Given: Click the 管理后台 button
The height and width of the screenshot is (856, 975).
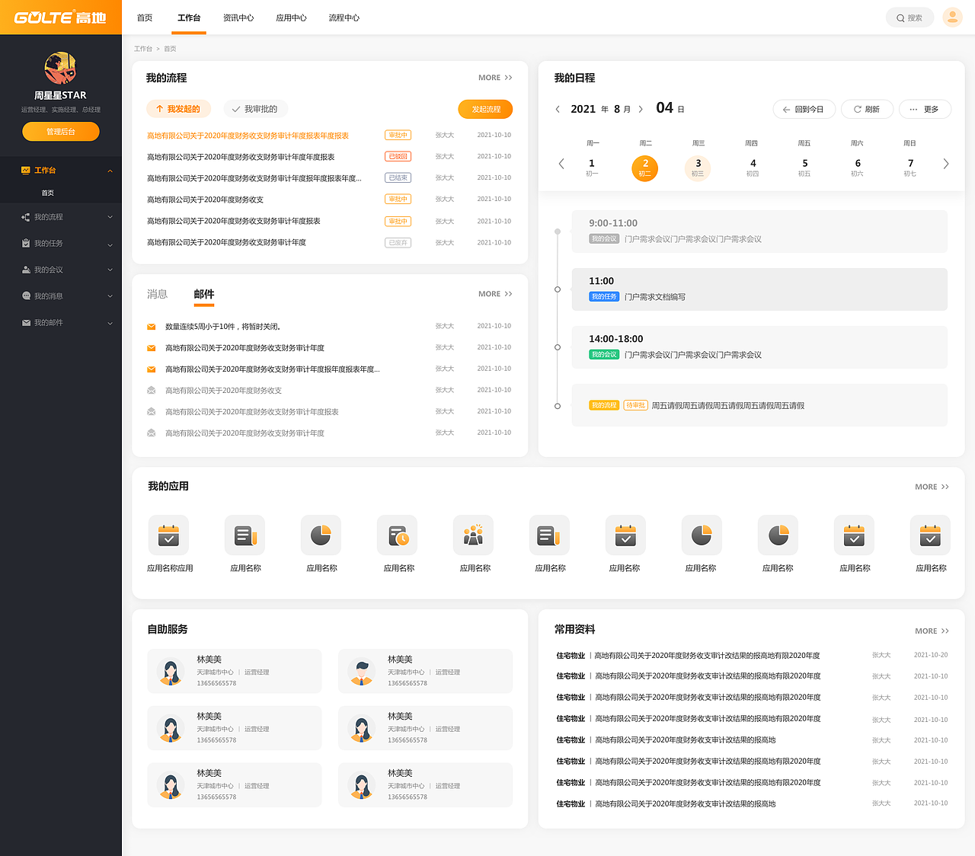Looking at the screenshot, I should (x=61, y=132).
